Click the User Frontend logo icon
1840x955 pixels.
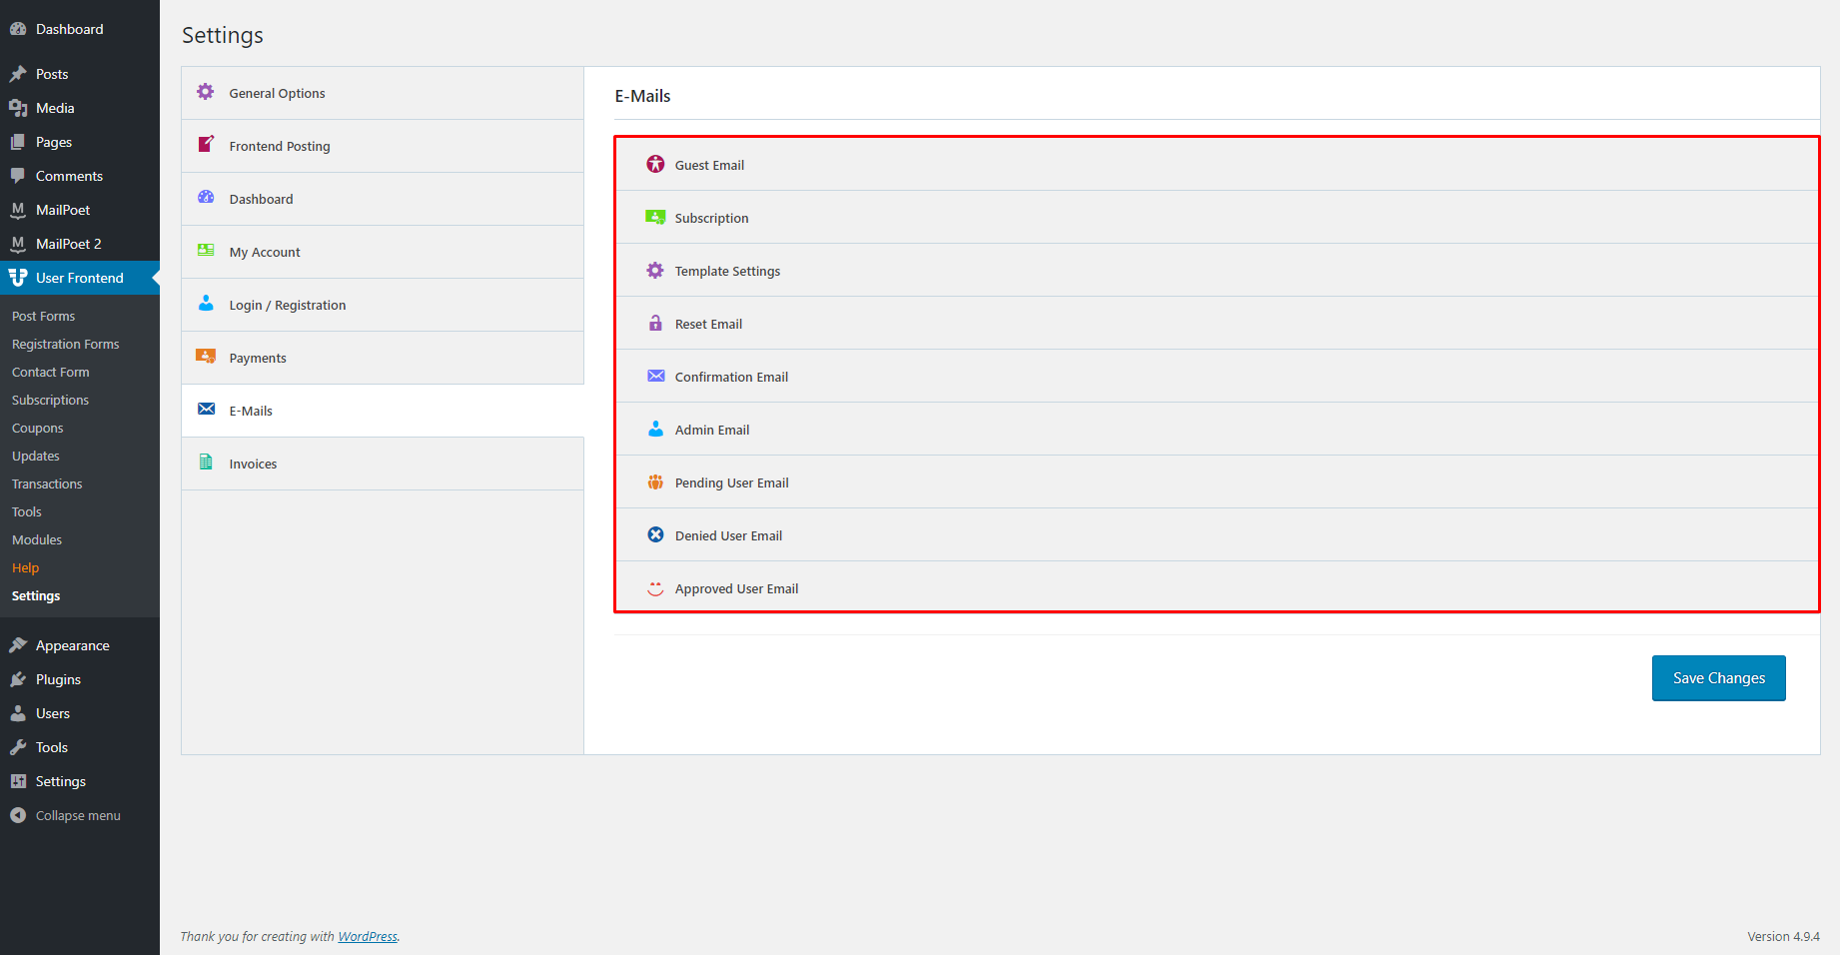point(18,278)
